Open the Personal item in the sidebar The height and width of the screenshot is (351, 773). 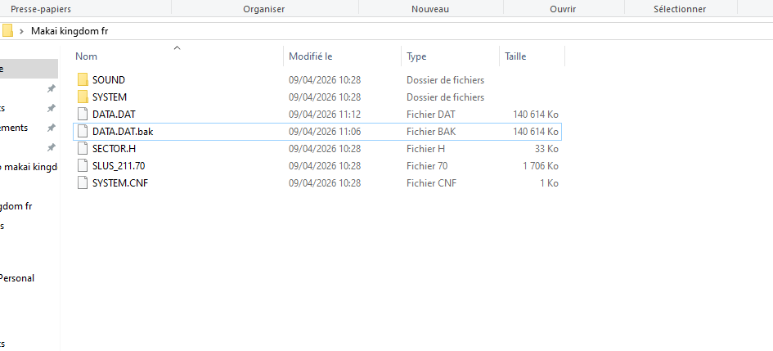point(16,278)
